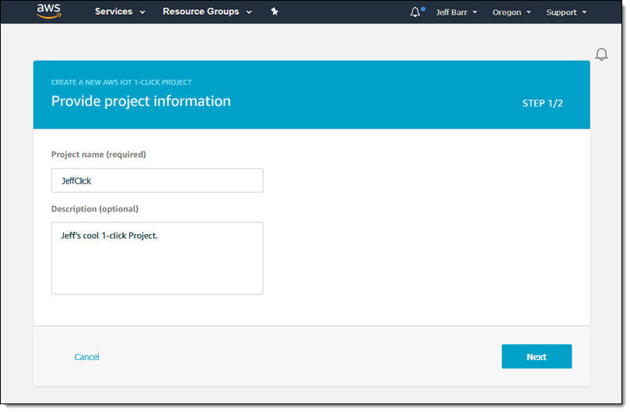Click the "Provide project information" heading
This screenshot has height=412, width=630.
pos(141,101)
